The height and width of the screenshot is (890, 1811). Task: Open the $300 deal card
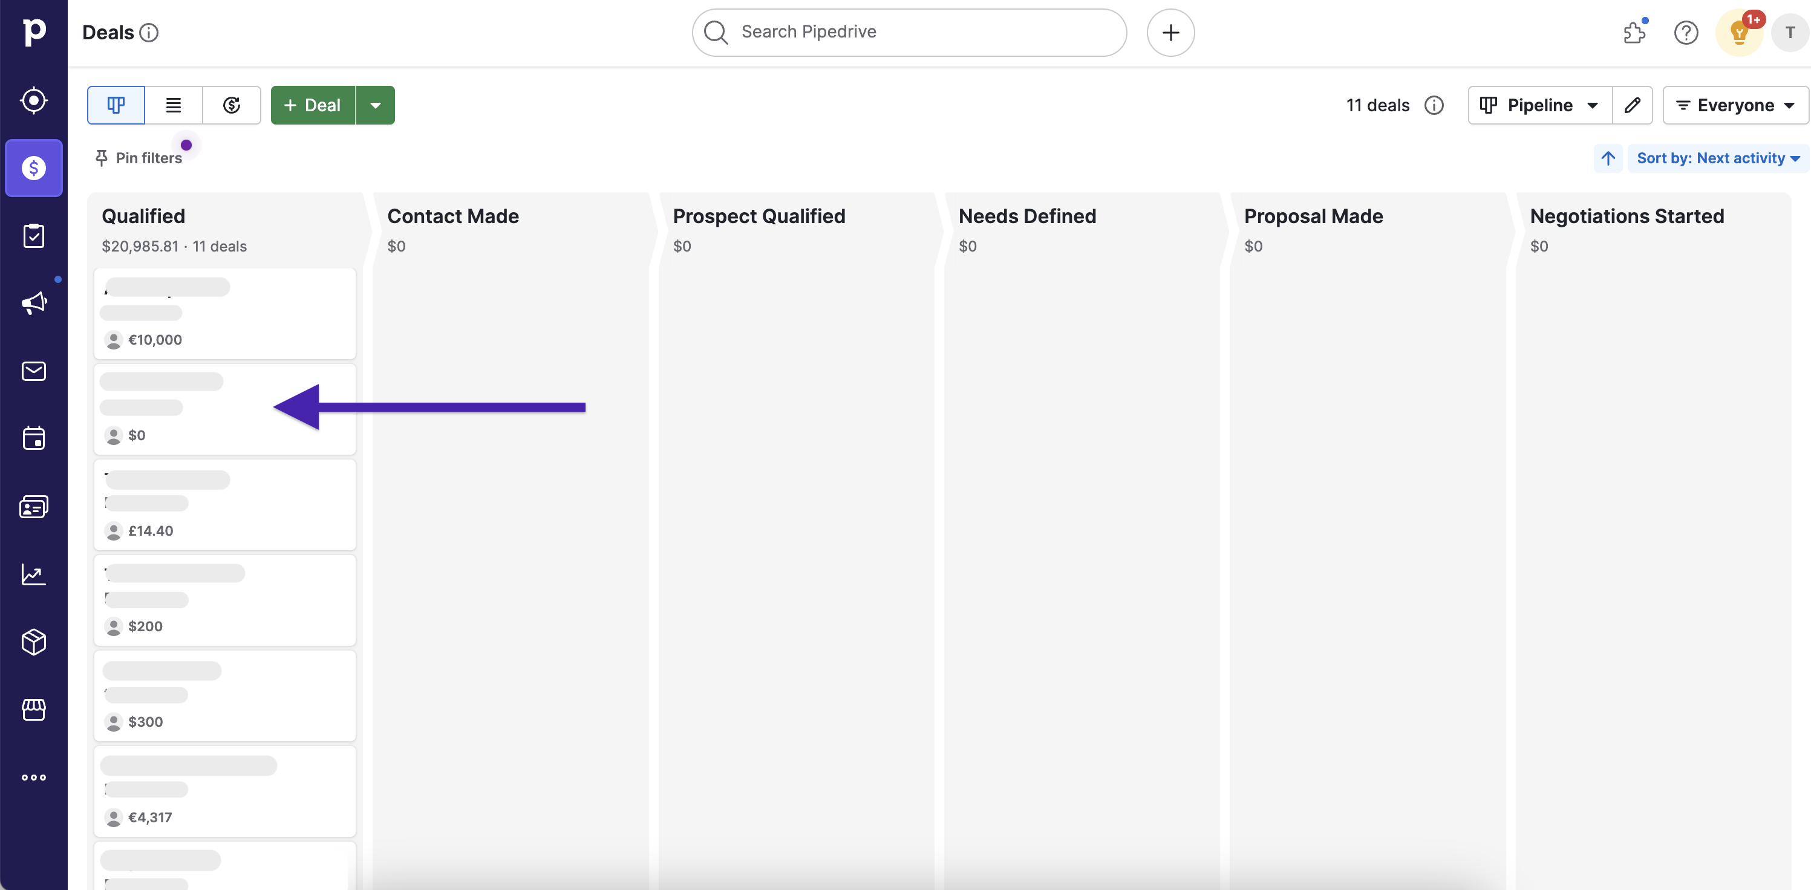[225, 696]
